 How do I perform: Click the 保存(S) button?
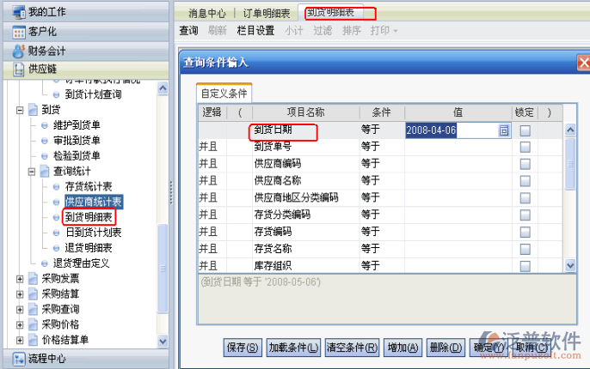coord(242,348)
